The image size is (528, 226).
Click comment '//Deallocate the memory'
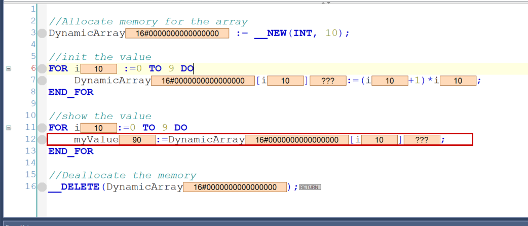123,175
